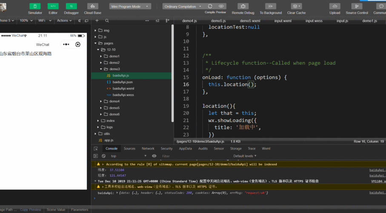
Task: Click the simulator capsule menu dots
Action: pyautogui.click(x=66, y=44)
